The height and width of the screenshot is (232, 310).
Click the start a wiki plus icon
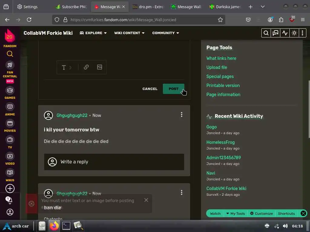(10, 188)
